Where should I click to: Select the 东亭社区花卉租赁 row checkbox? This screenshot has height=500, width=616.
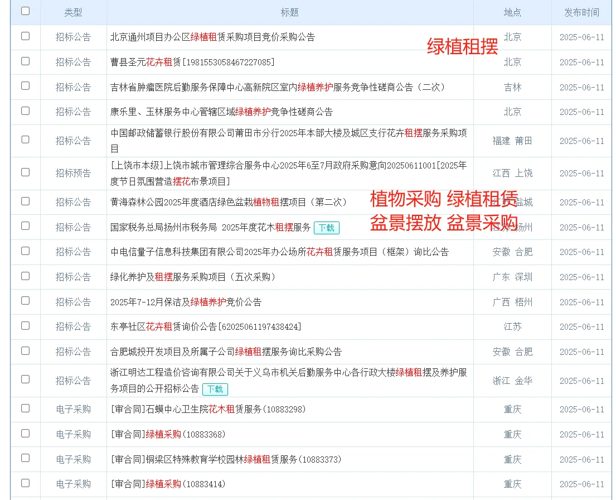pyautogui.click(x=25, y=326)
